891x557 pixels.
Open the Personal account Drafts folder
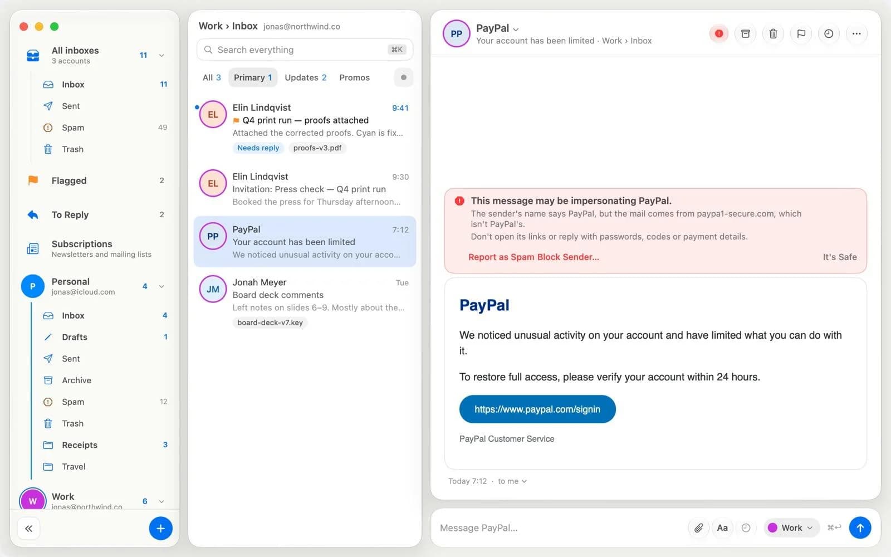pos(105,337)
